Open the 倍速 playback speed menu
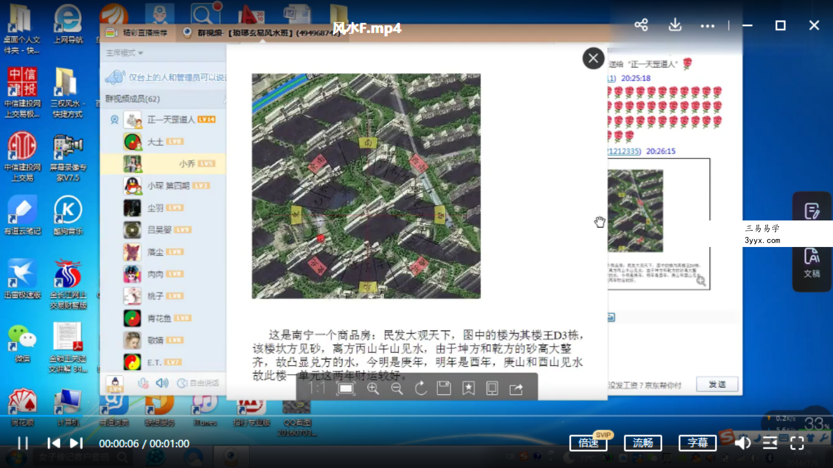The width and height of the screenshot is (833, 468). point(588,443)
